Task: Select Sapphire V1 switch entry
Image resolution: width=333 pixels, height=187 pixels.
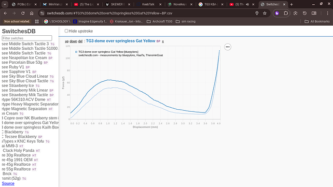Action: click(x=16, y=72)
